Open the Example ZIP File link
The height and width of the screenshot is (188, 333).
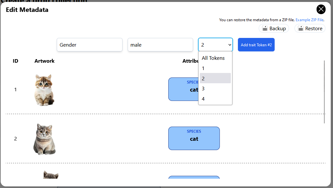pyautogui.click(x=309, y=20)
